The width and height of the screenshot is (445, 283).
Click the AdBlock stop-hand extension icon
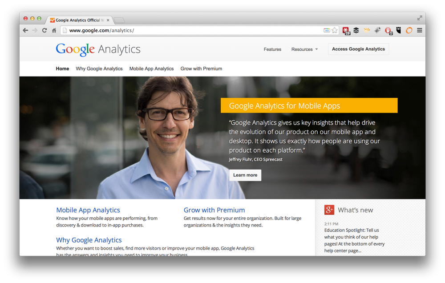(x=388, y=30)
